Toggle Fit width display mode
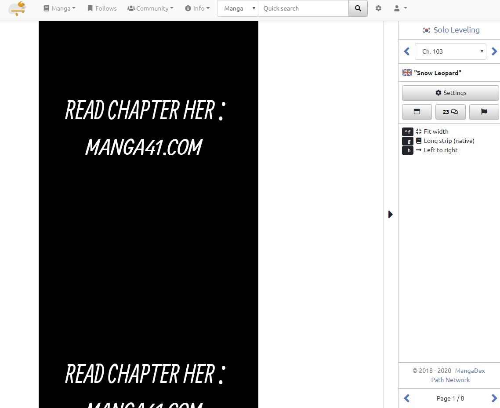This screenshot has height=408, width=500. point(436,131)
